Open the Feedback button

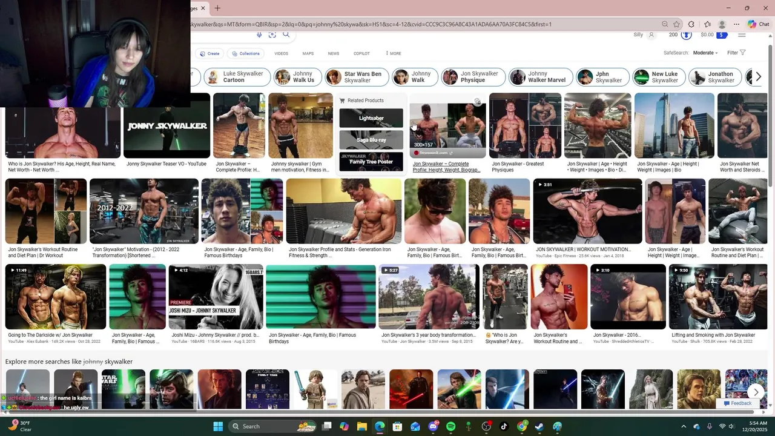737,403
